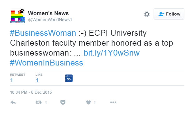Click the retweet count beside the retweet icon
This screenshot has height=113, width=195.
(46, 102)
